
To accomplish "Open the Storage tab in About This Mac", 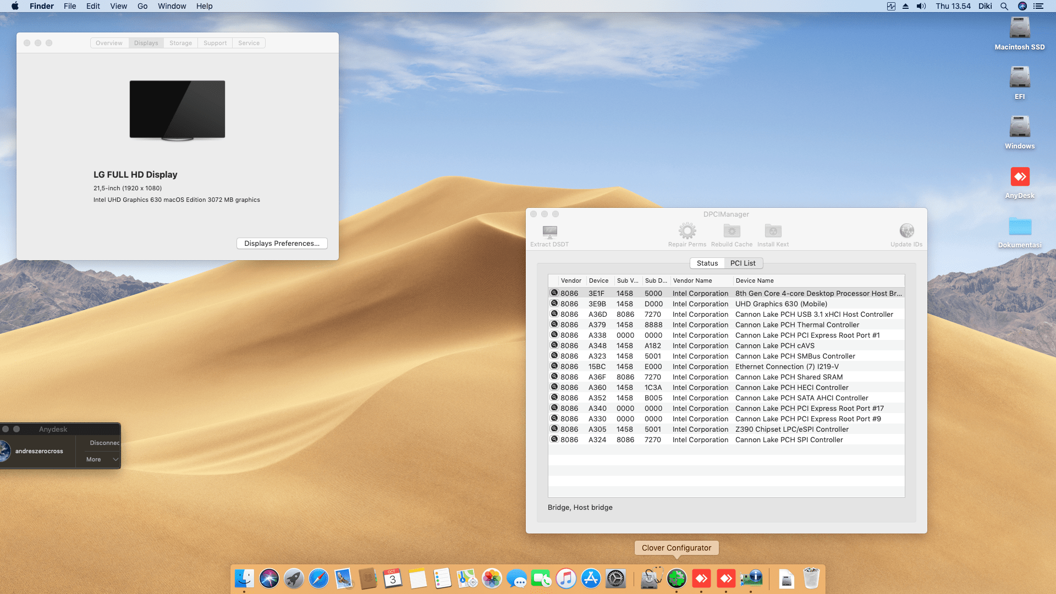I will (180, 43).
